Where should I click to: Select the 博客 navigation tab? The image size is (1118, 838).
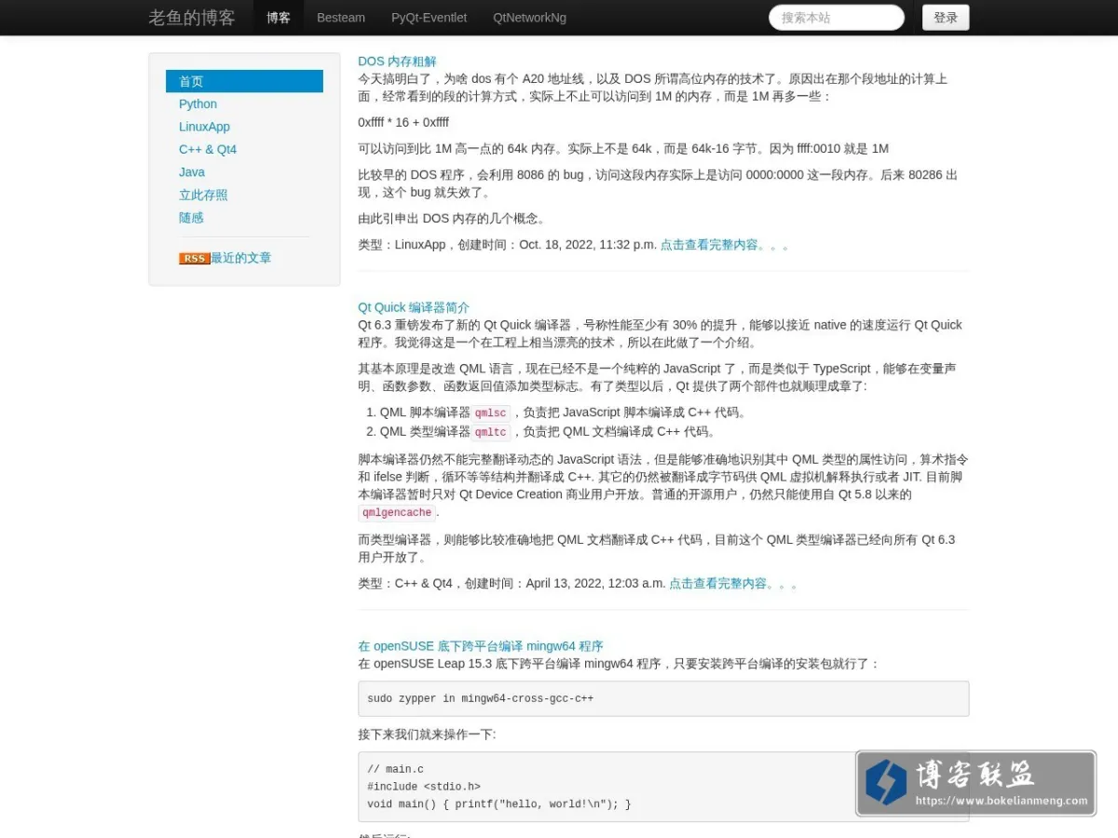tap(279, 18)
